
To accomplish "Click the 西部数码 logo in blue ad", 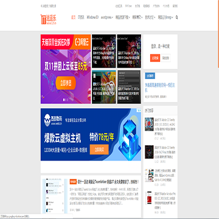I will point(54,120).
